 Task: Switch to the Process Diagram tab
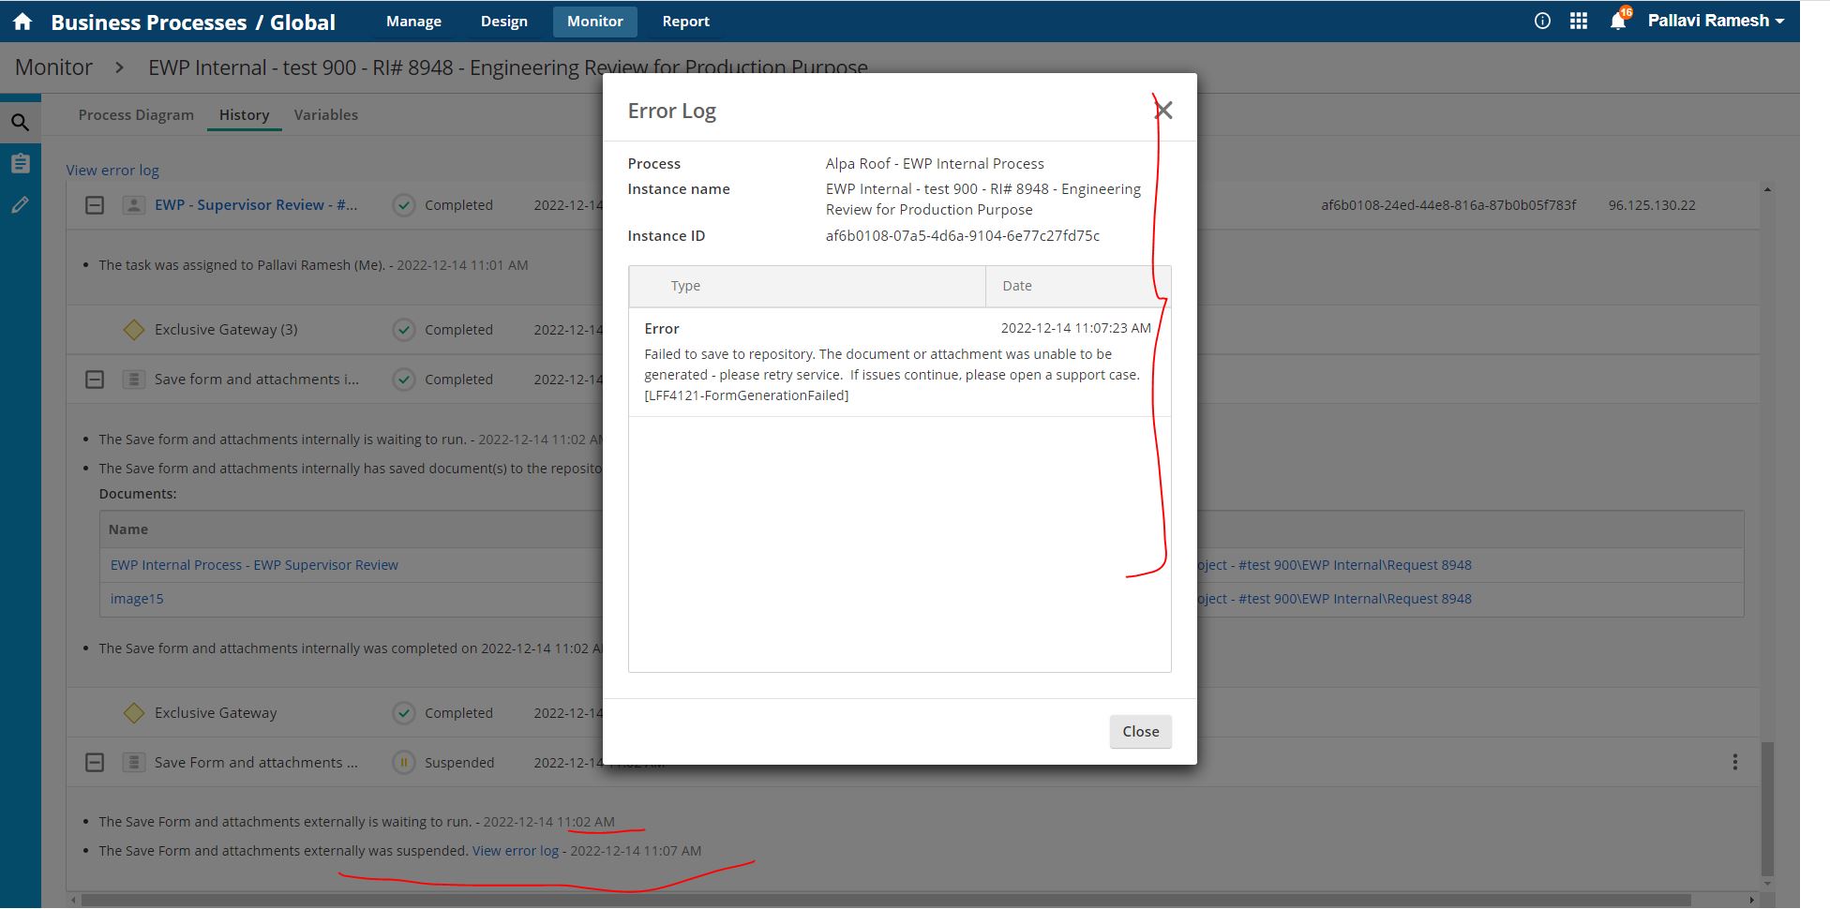click(x=136, y=114)
